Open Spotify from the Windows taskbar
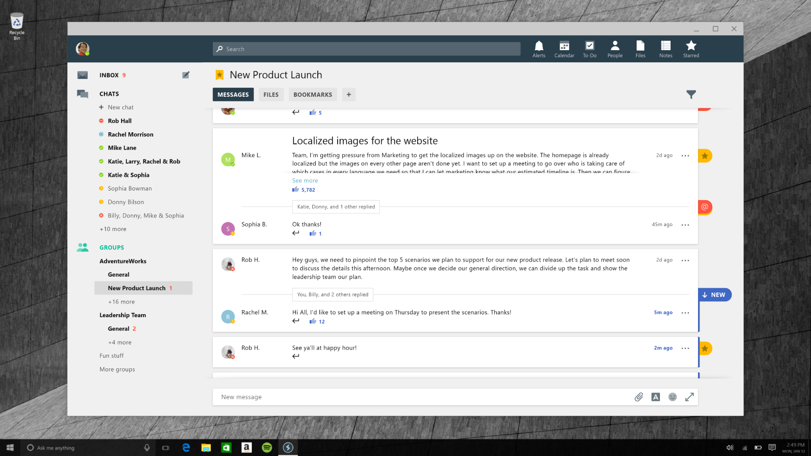The height and width of the screenshot is (456, 811). click(267, 447)
